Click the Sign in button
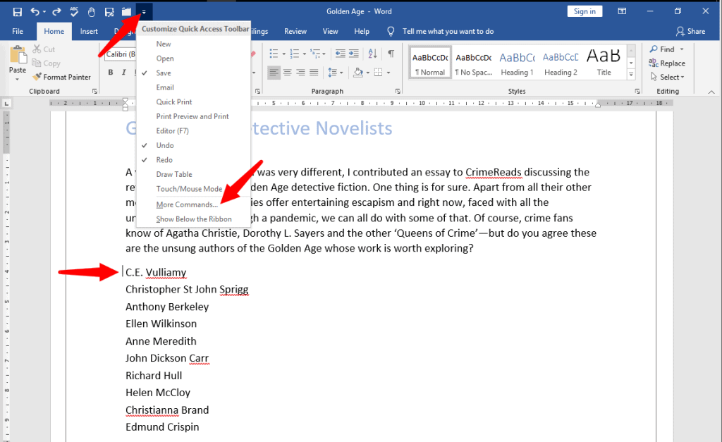The image size is (722, 442). click(585, 11)
